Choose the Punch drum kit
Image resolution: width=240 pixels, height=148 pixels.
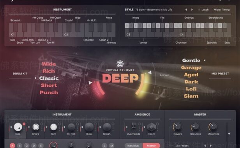49,92
